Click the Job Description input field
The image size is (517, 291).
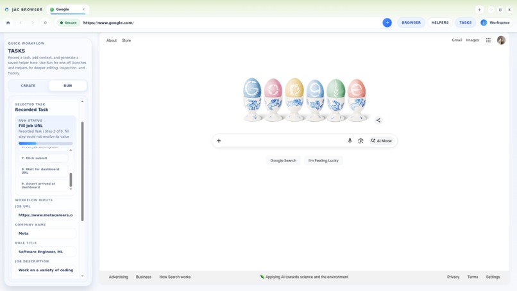pos(46,270)
